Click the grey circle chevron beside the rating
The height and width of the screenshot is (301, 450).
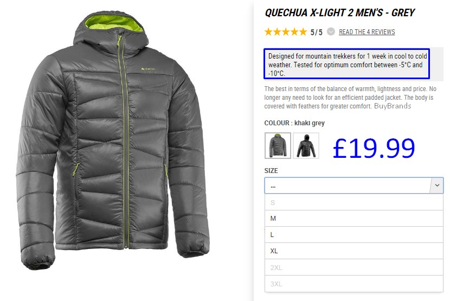pos(331,31)
